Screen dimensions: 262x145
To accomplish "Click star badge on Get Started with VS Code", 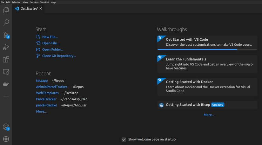I will click(160, 37).
